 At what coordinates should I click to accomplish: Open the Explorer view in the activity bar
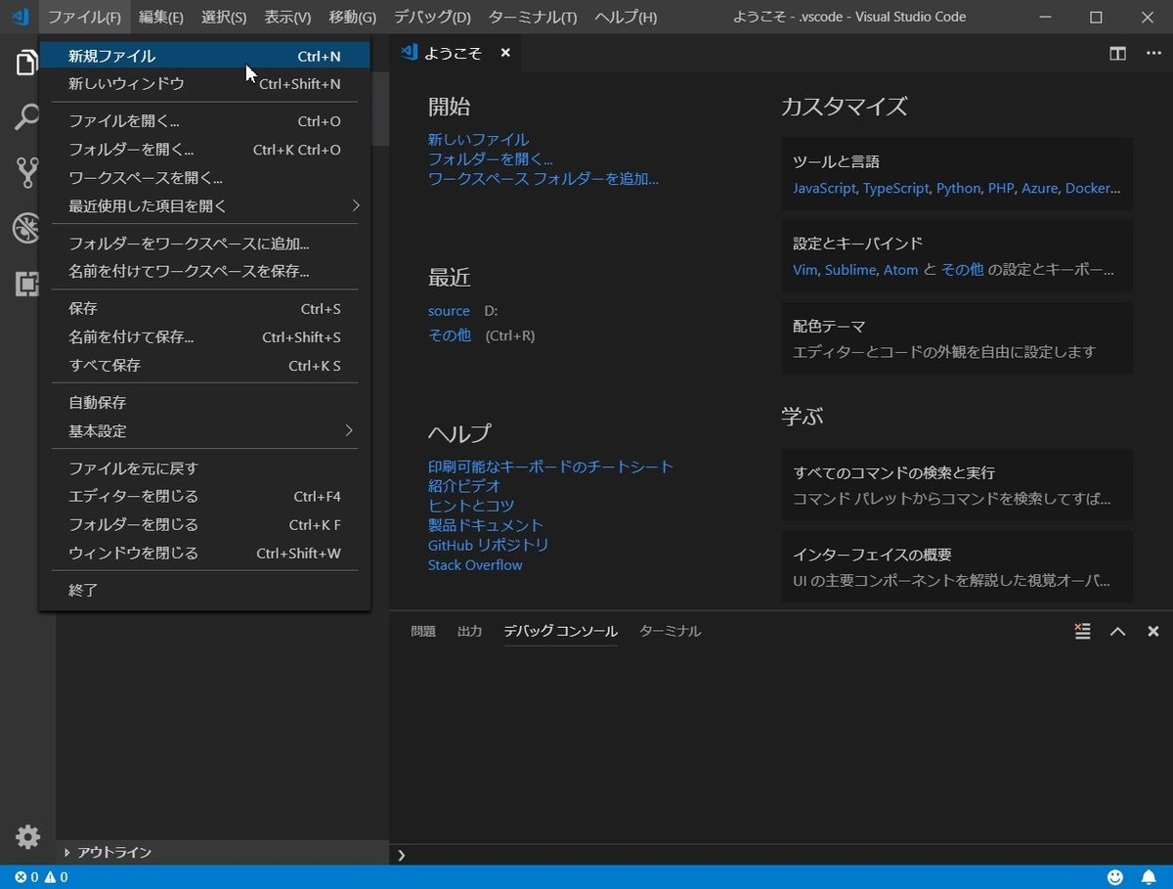[26, 62]
